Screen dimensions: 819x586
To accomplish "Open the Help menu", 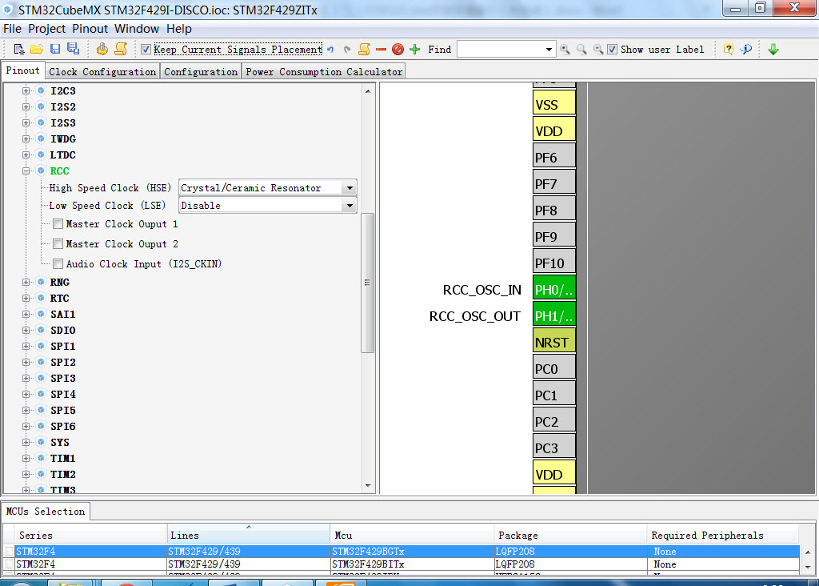I will 179,29.
